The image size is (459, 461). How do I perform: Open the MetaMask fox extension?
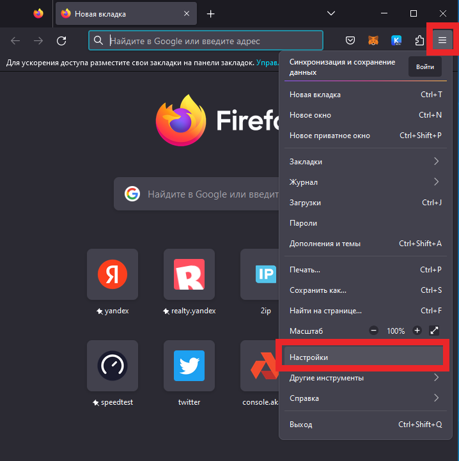click(x=373, y=40)
